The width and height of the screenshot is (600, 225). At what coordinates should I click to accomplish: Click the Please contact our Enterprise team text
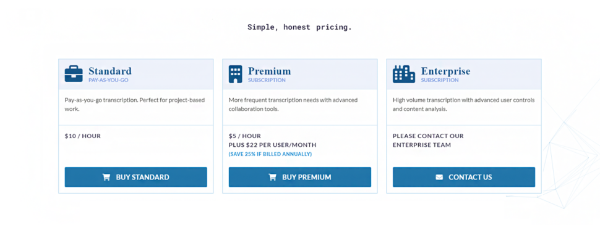click(428, 141)
